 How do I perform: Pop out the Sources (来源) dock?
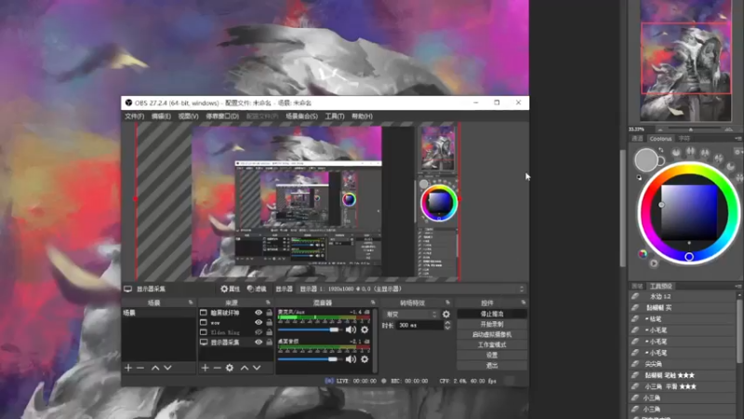pos(268,302)
